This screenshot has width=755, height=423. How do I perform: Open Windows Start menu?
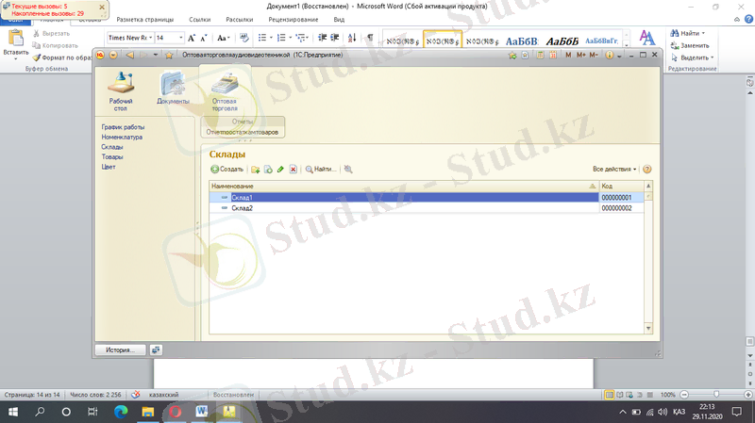[x=13, y=412]
